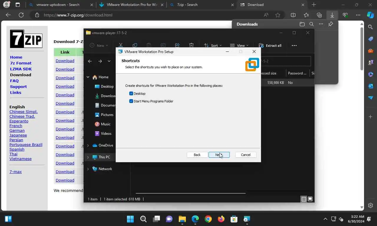Switch to VMware Workstation Pro browser tab
The height and width of the screenshot is (226, 377).
point(132,5)
